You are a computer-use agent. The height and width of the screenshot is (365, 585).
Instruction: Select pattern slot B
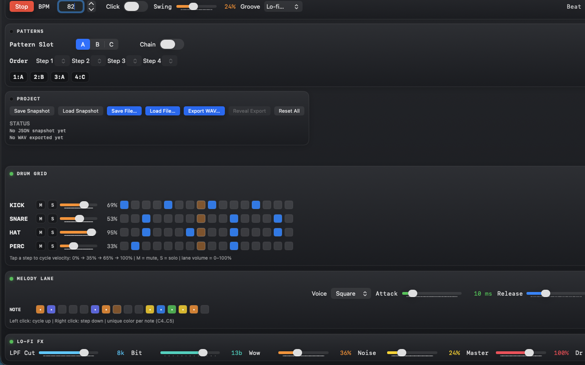pyautogui.click(x=97, y=44)
